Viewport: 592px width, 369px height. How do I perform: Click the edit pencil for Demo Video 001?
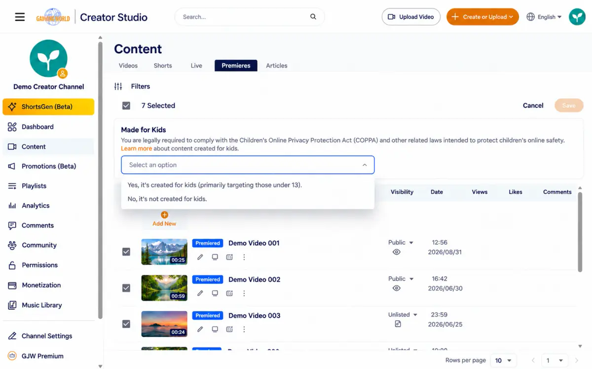pos(200,257)
